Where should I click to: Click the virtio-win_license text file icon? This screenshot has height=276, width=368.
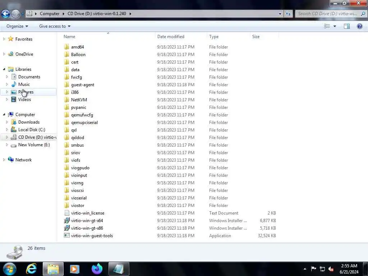tap(66, 213)
